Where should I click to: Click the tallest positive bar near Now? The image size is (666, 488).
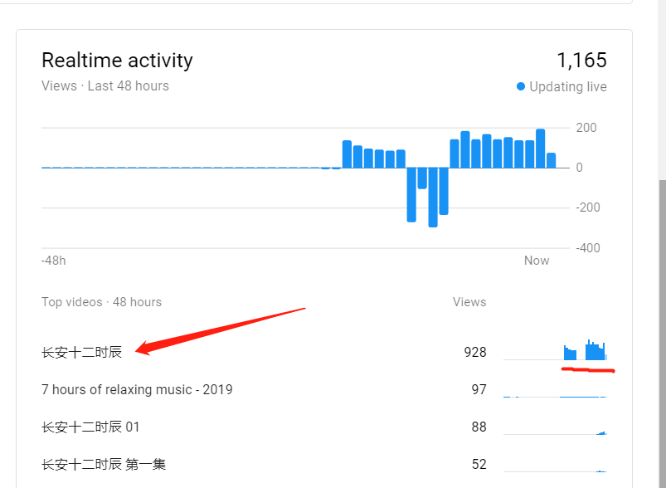(540, 149)
